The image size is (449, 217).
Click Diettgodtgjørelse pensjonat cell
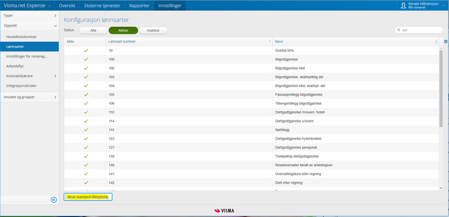[356, 147]
